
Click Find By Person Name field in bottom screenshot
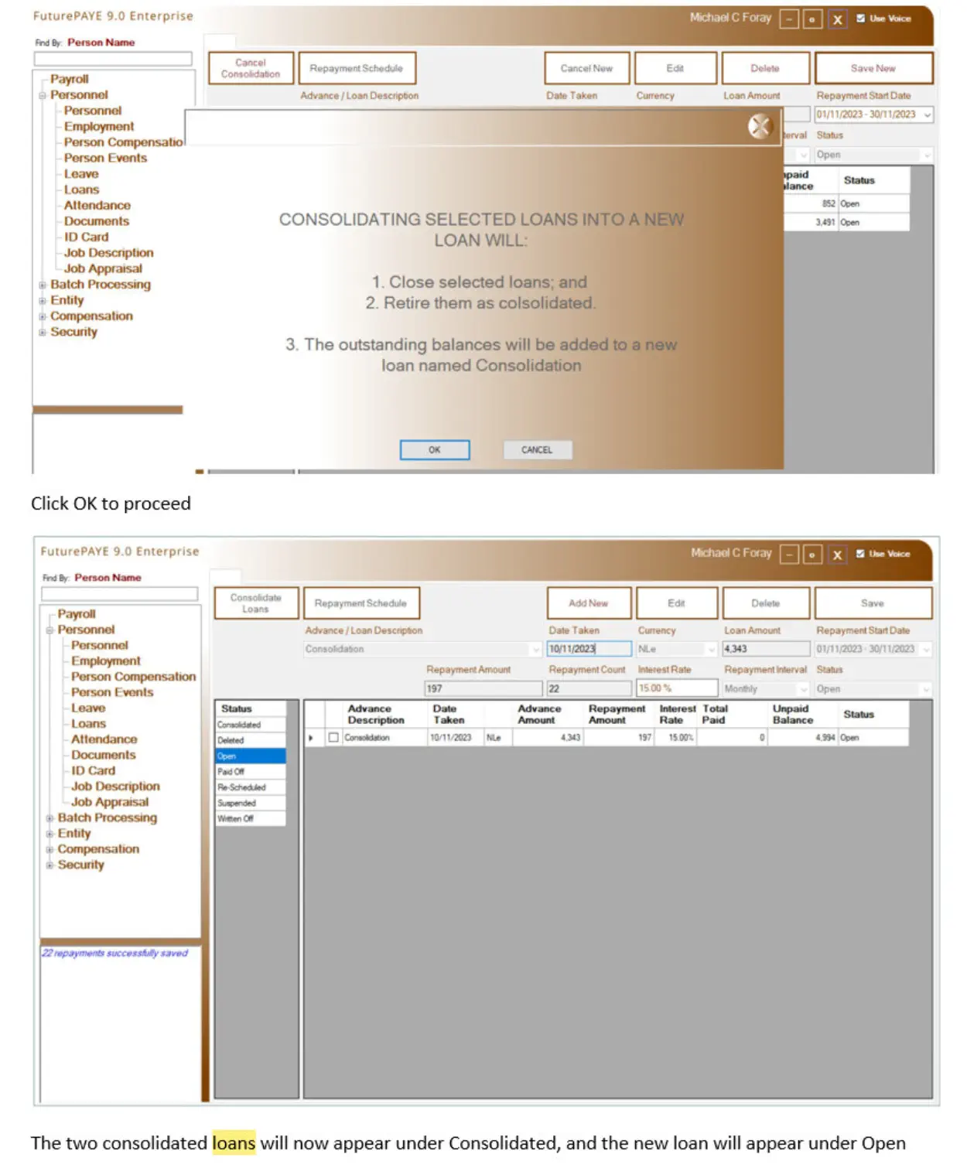120,594
